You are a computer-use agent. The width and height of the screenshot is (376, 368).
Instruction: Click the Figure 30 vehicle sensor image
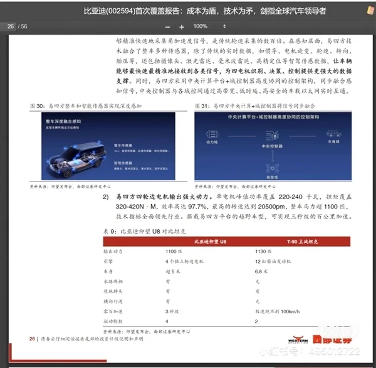108,146
